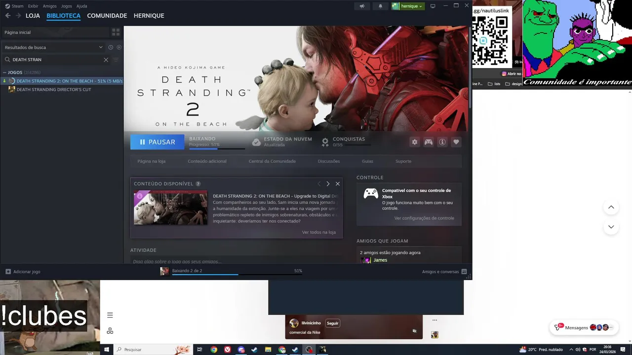
Task: Open the Central da Comunidade tab
Action: tap(272, 161)
